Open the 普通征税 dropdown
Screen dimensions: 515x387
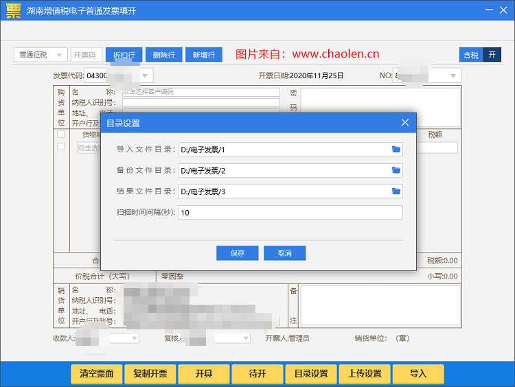tap(41, 55)
